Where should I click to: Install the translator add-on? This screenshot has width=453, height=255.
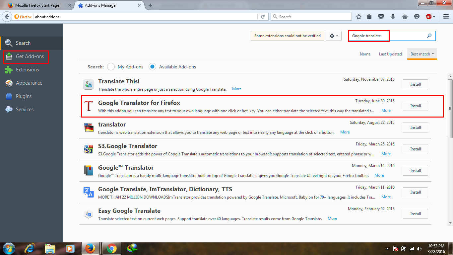pyautogui.click(x=416, y=127)
